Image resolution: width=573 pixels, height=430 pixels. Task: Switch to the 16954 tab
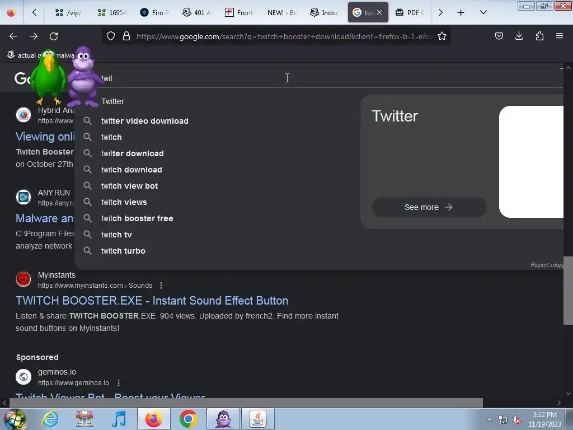pos(112,12)
